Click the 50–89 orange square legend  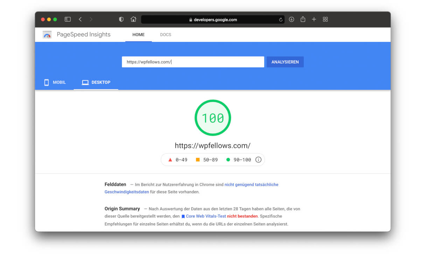coord(207,160)
